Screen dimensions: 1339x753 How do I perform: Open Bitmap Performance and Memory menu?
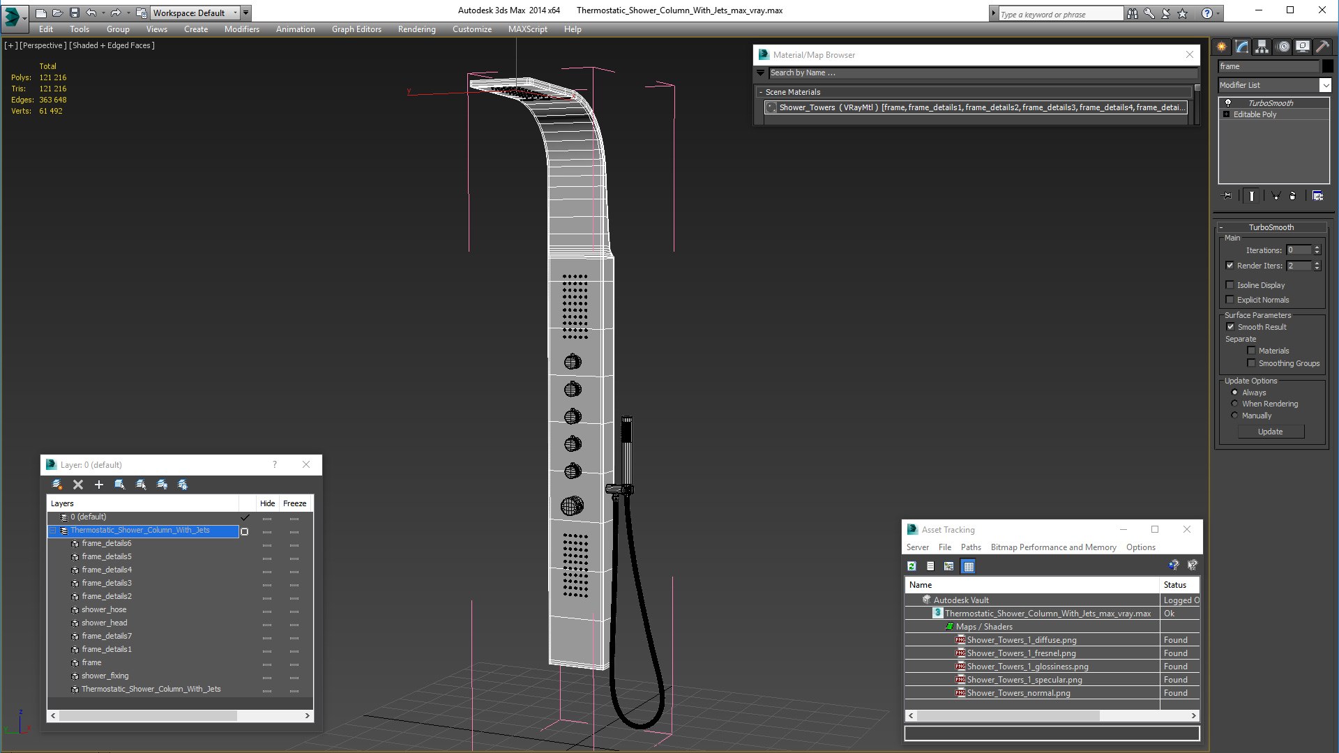(x=1053, y=547)
